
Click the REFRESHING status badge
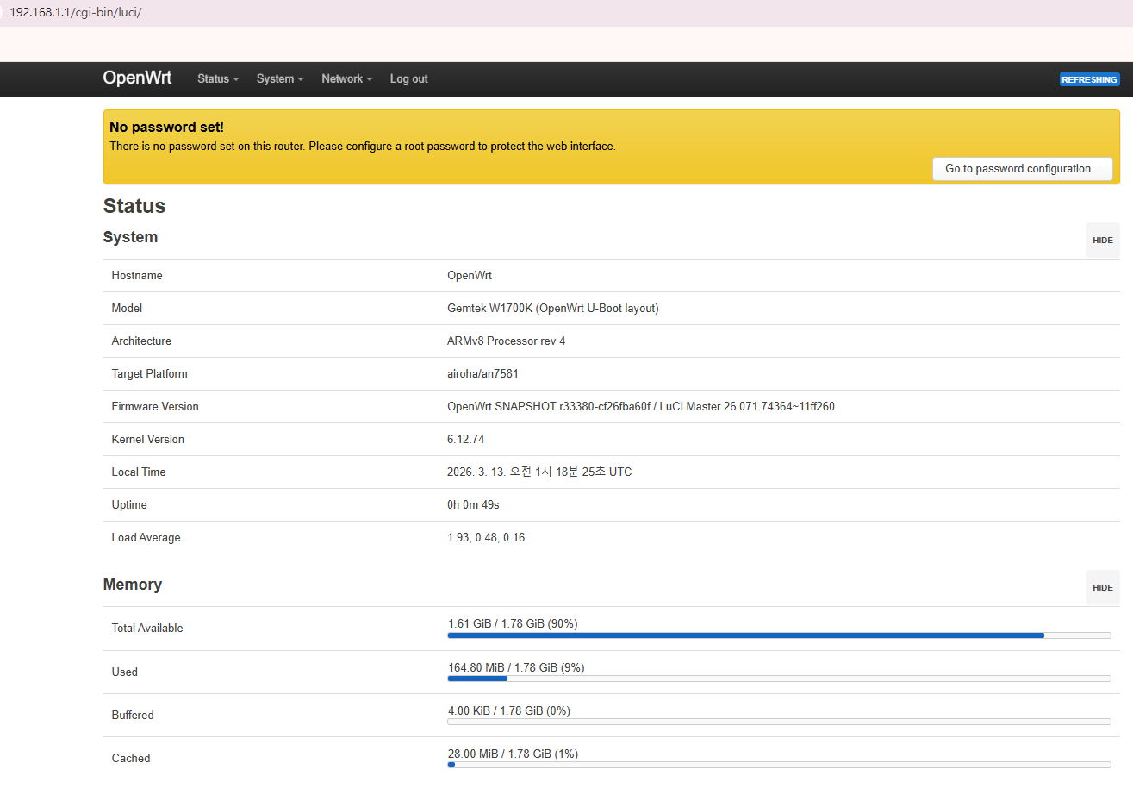[1089, 79]
